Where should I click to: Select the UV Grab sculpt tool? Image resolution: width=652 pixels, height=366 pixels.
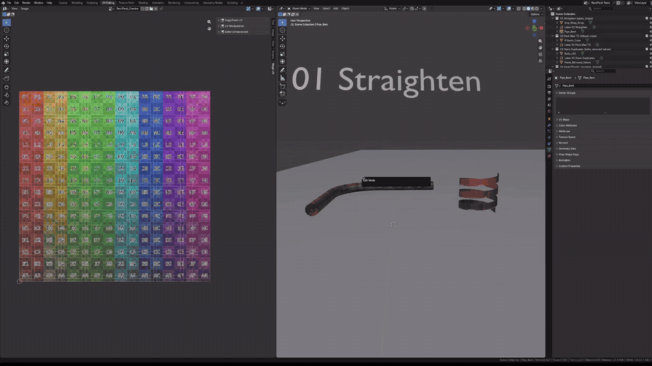[7, 87]
